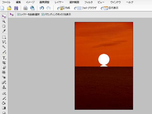Viewport: 152px width, 114px height.
Task: Select the Rectangular Marquee tool
Action: click(x=4, y=37)
